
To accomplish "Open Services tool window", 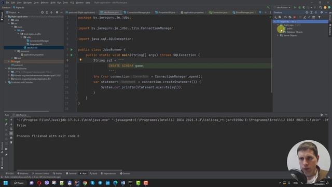I will coord(125,173).
